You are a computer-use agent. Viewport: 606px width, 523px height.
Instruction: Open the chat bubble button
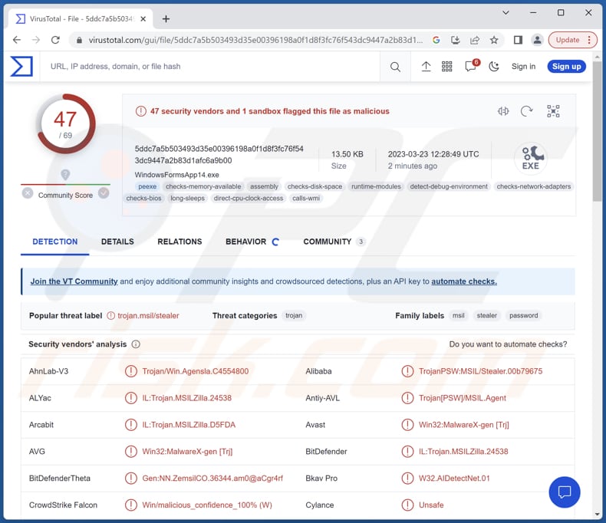(x=565, y=492)
